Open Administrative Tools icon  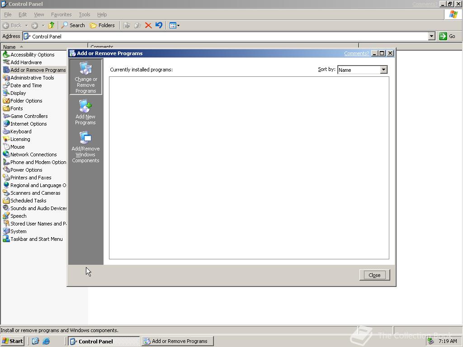(6, 78)
